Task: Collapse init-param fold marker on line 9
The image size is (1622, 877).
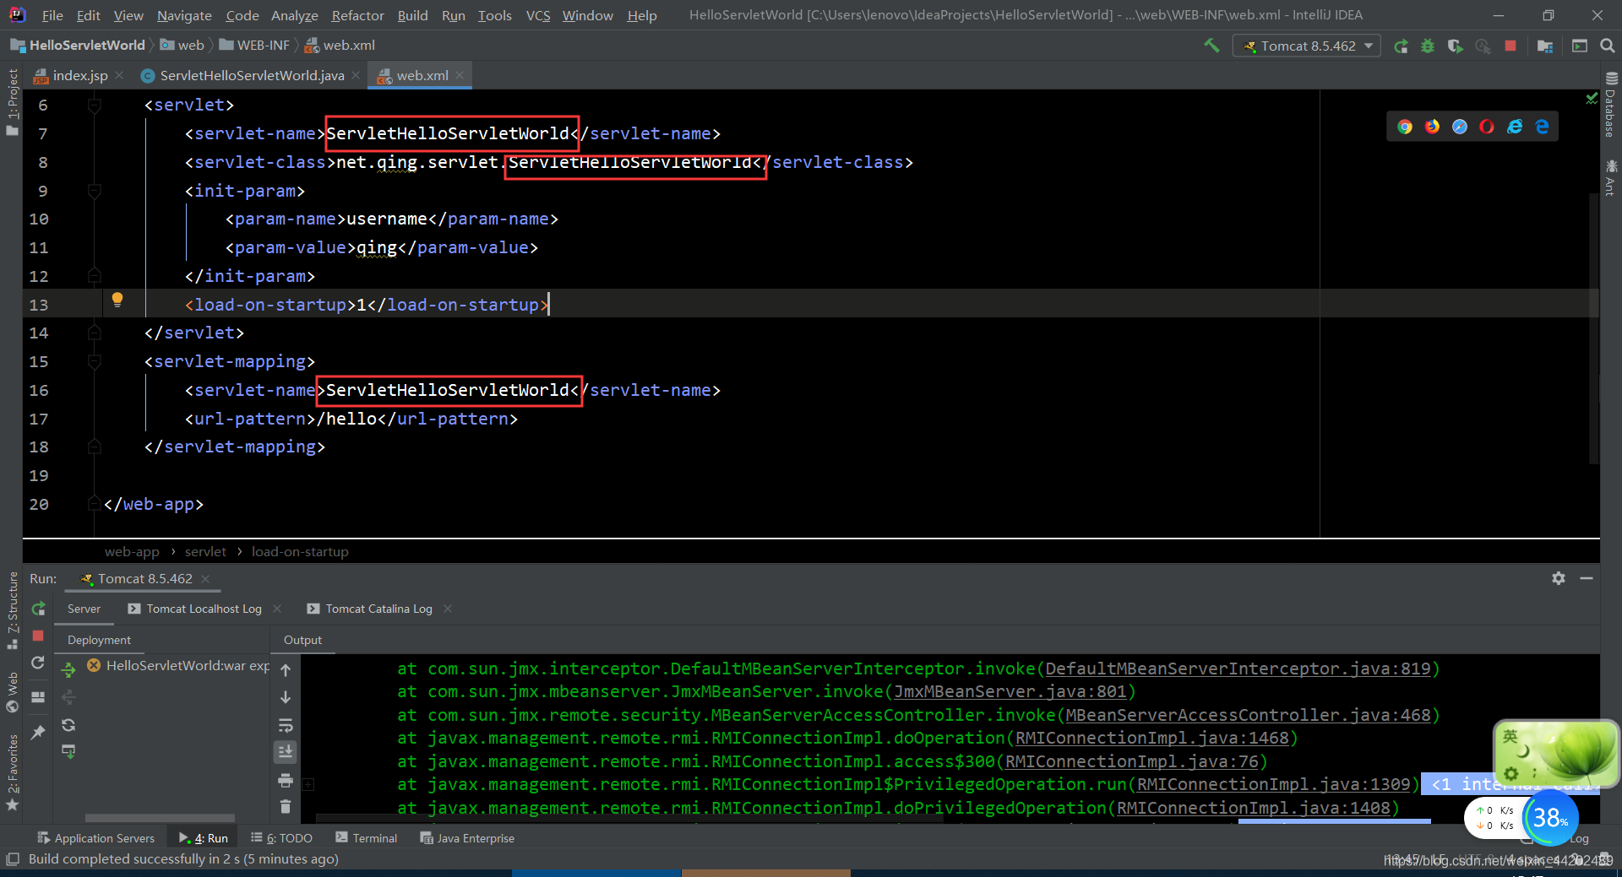Action: pyautogui.click(x=95, y=191)
